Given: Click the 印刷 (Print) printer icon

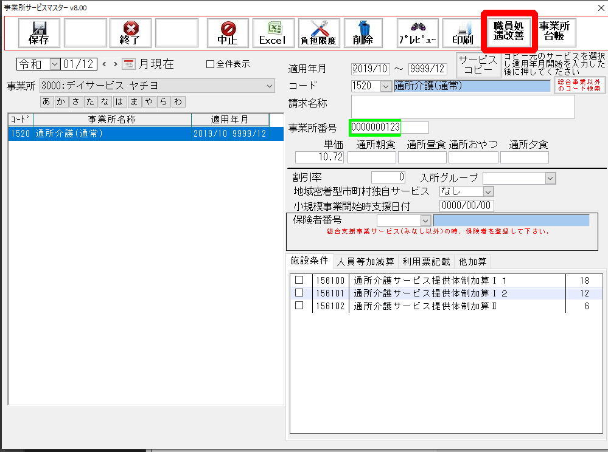Looking at the screenshot, I should click(463, 33).
